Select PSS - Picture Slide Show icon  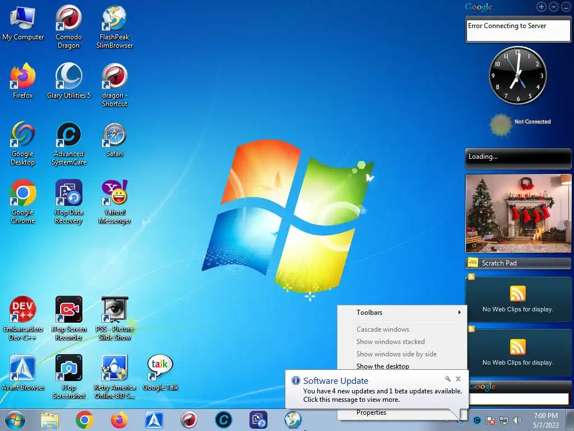(114, 318)
